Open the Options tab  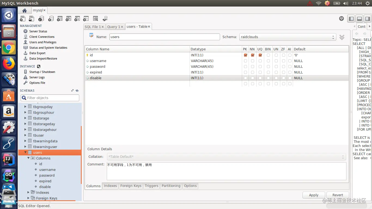(190, 186)
